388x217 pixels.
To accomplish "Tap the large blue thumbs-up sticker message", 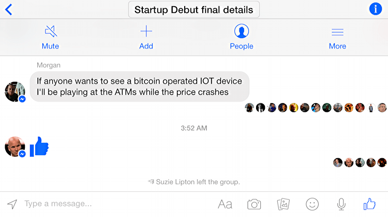I will [39, 146].
